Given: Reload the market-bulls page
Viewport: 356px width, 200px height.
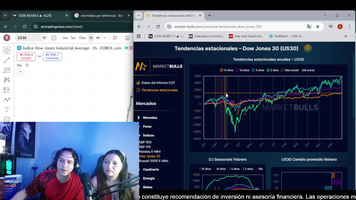Looking at the screenshot, I should (158, 27).
